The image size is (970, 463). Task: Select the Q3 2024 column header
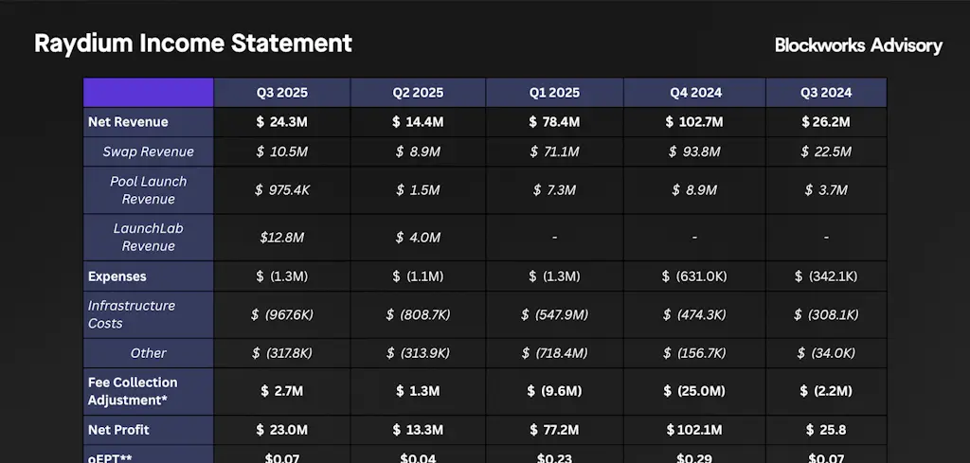826,93
